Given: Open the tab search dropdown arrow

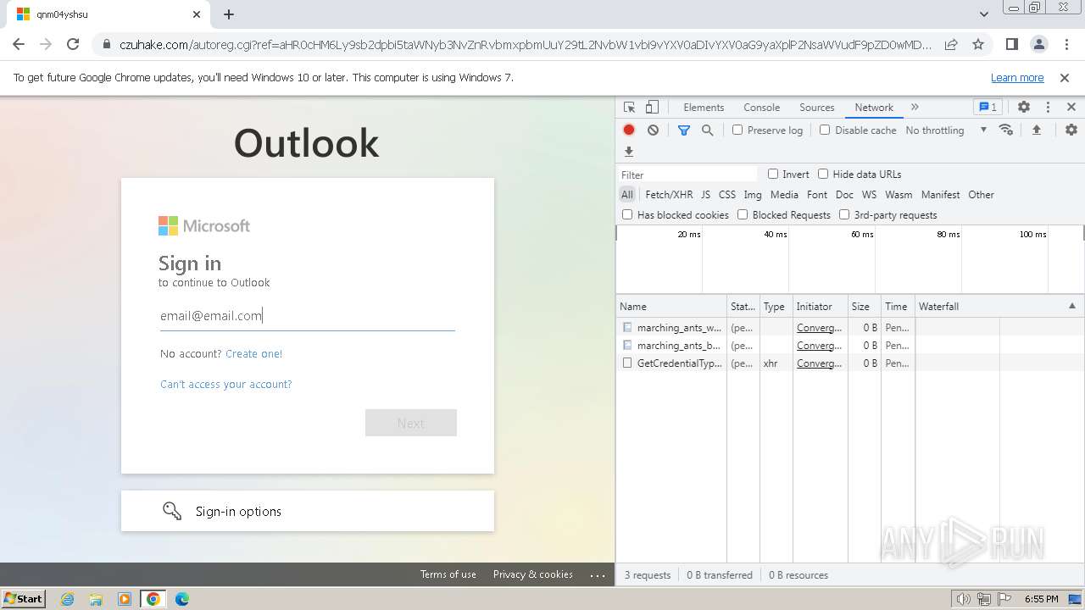Looking at the screenshot, I should coord(983,14).
